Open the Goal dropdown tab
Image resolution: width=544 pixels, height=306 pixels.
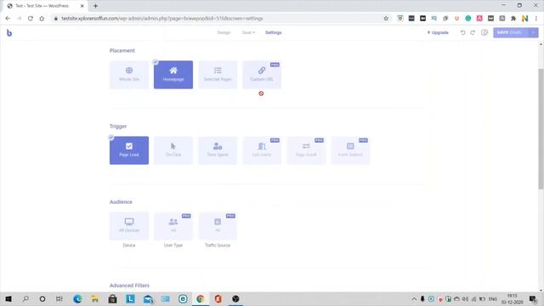[248, 32]
